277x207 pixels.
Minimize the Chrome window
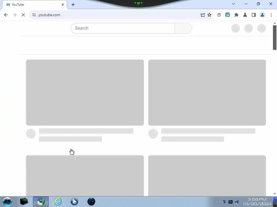246,4
